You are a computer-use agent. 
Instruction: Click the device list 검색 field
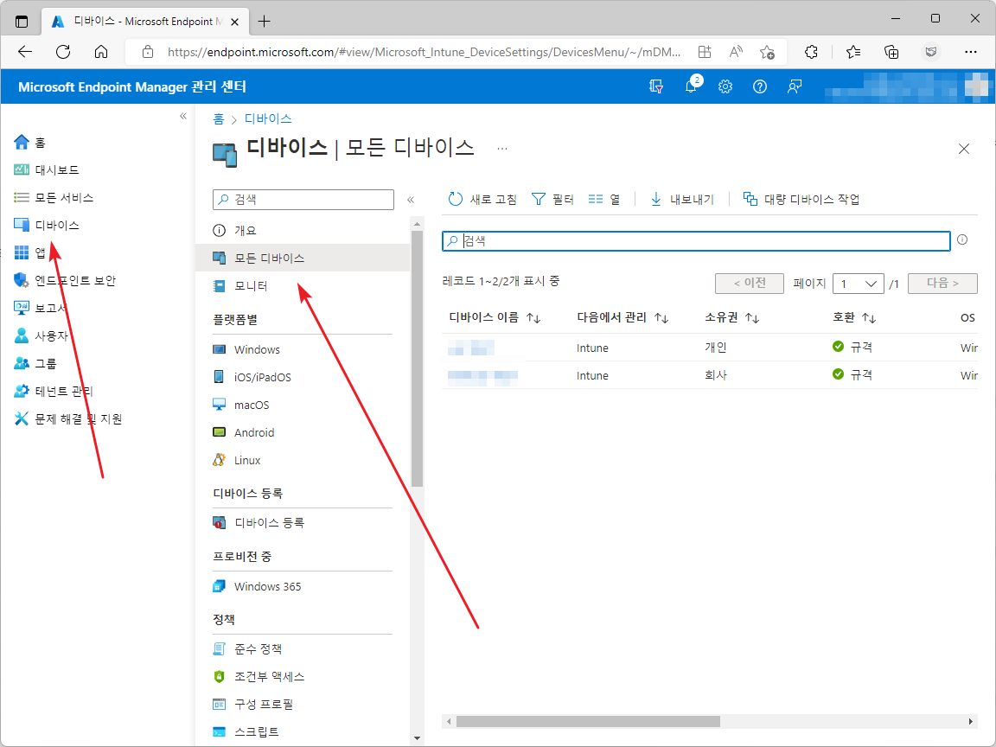point(696,240)
